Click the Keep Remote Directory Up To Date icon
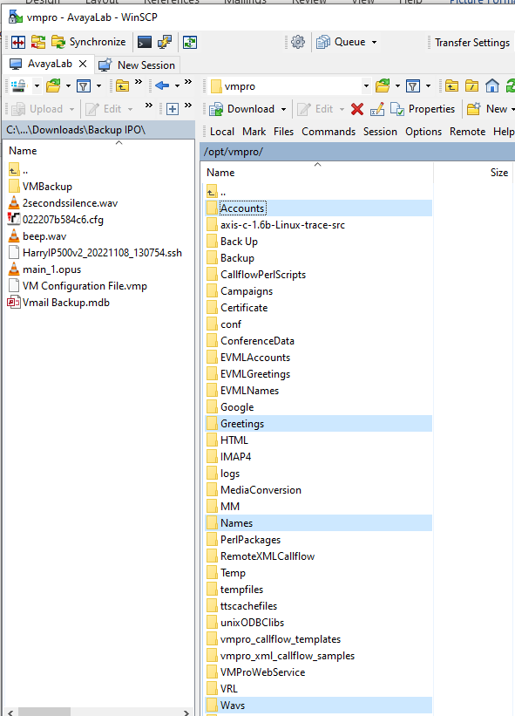 coord(190,43)
